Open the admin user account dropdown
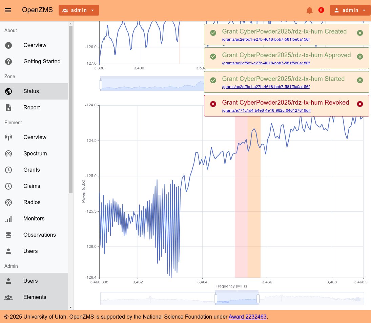The height and width of the screenshot is (323, 371). pos(350,10)
